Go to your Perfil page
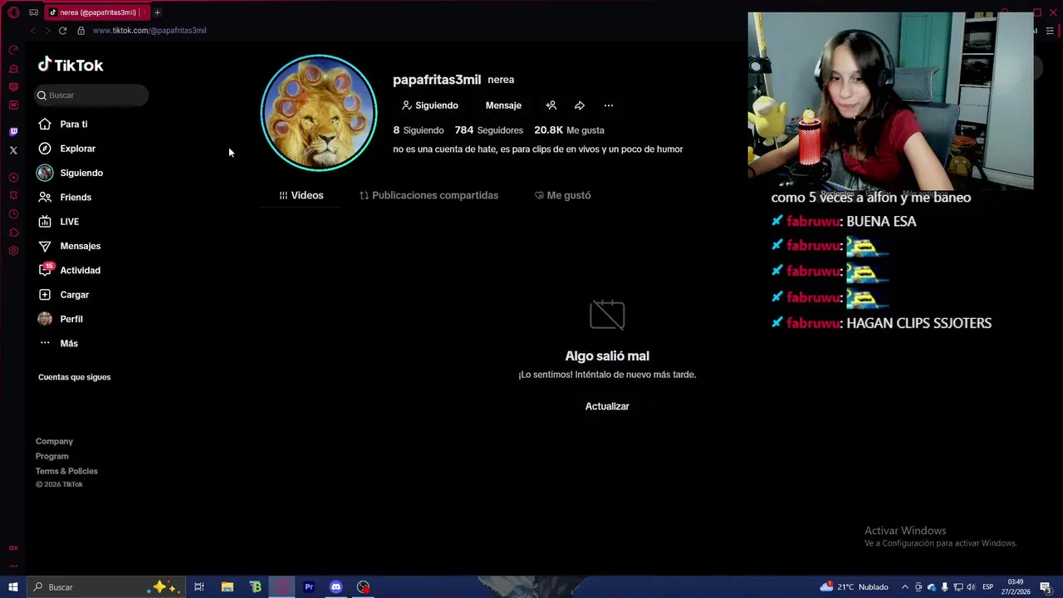Viewport: 1063px width, 598px height. pyautogui.click(x=60, y=319)
